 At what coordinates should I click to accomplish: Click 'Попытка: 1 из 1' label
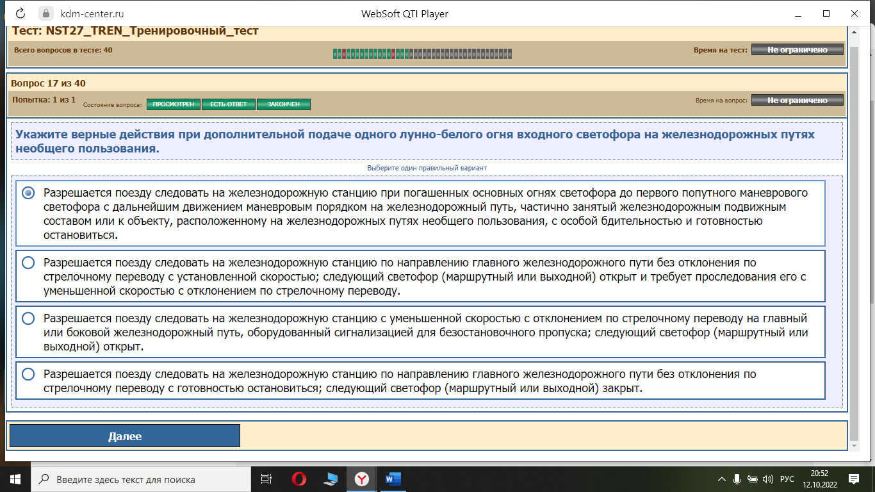[x=44, y=99]
